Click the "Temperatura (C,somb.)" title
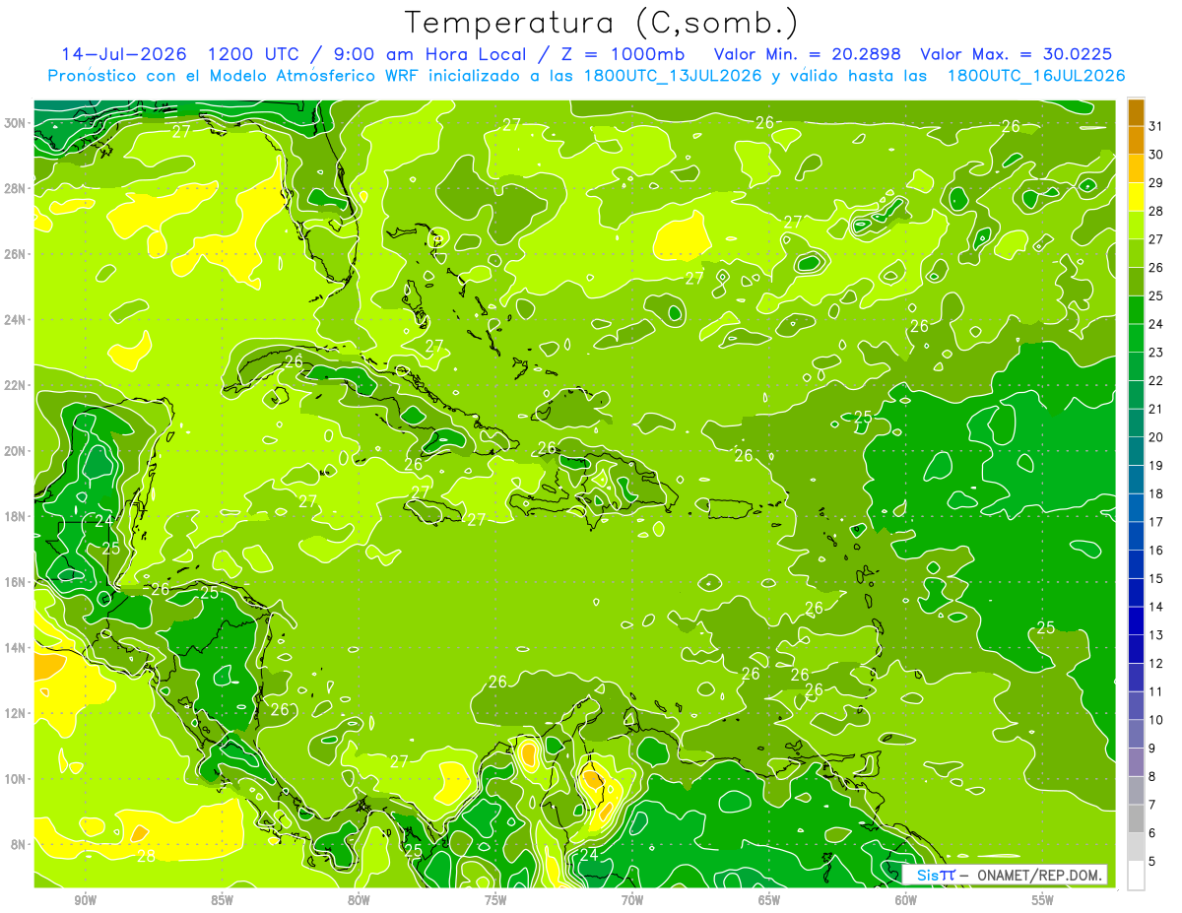The image size is (1182, 913). 602,23
